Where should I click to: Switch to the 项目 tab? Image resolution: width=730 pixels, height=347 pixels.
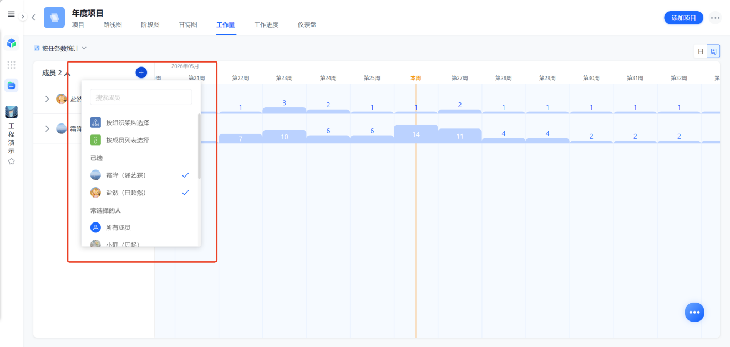pos(78,25)
